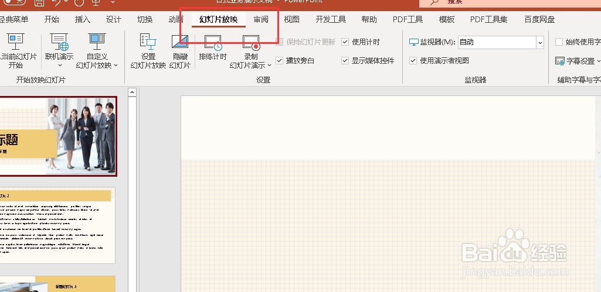Screen dimensions: 601x292
Task: Select the 幻灯片放映 tab
Action: 219,19
